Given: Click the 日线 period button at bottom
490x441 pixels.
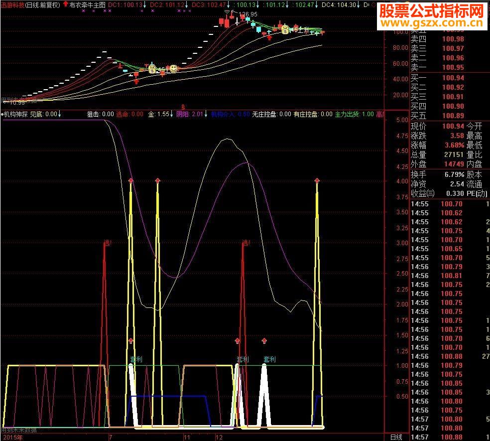Looking at the screenshot, I should pos(396,437).
